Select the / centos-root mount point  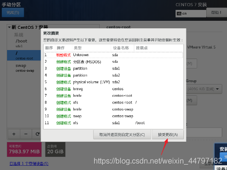coord(24,55)
